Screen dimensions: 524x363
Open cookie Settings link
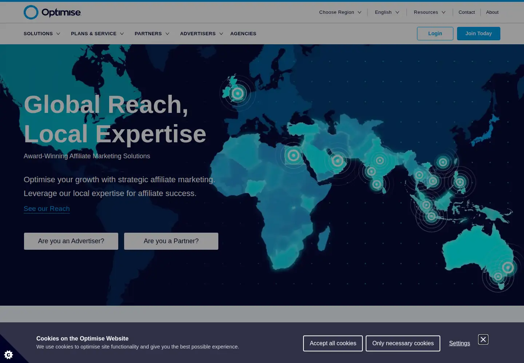pos(460,343)
